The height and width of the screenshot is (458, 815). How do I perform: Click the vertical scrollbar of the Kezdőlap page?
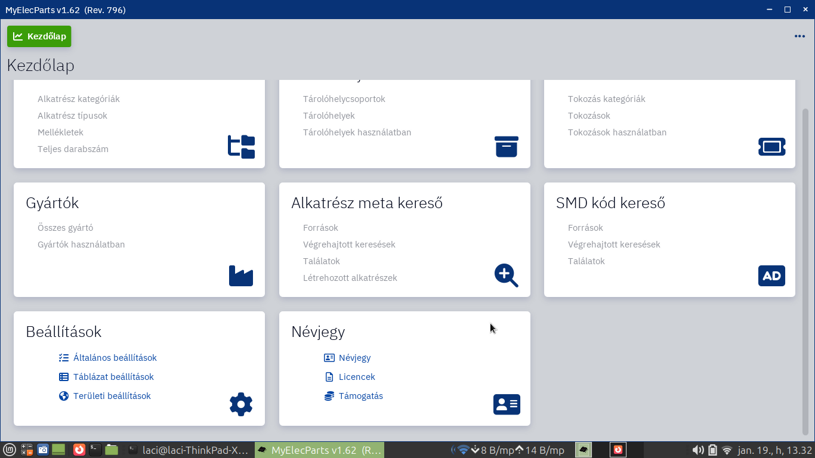[805, 271]
